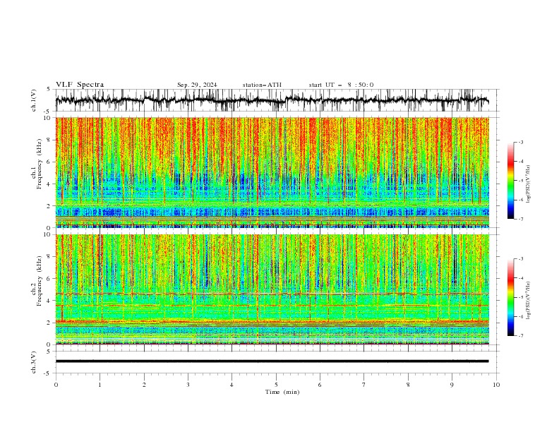559x432 pixels.
Task: Click the ch.2 frequency tick "4"
Action: [50, 301]
